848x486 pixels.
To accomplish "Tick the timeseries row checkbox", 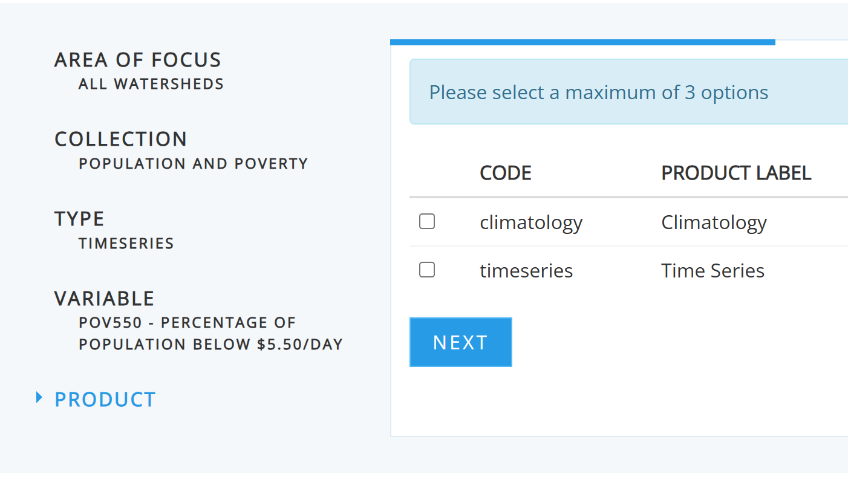I will pyautogui.click(x=427, y=270).
